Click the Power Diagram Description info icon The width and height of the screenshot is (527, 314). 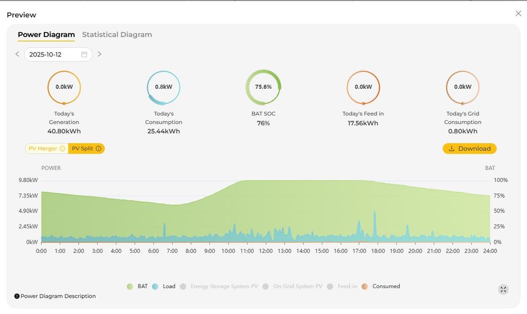point(17,297)
